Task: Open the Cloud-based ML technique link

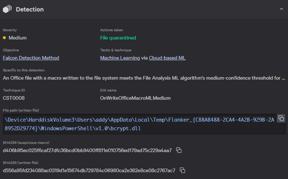Action: (x=167, y=58)
